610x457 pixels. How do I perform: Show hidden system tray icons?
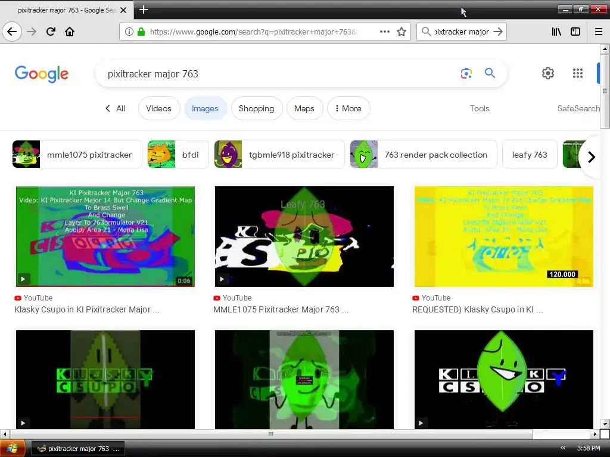pos(562,448)
